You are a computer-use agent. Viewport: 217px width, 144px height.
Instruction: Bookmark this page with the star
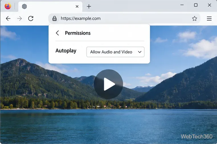pos(195,19)
